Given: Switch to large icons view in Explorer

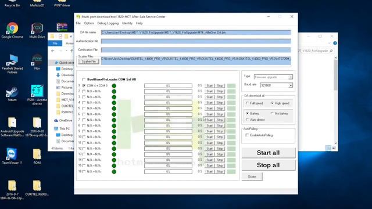Looking at the screenshot, I should coord(334,148).
